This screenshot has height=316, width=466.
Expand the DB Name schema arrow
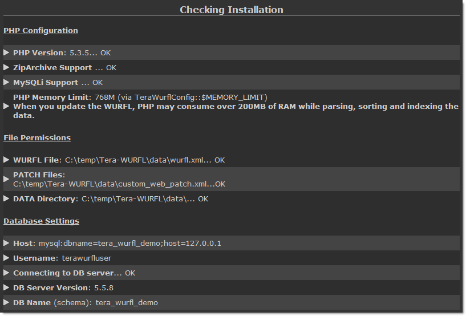[x=6, y=302]
